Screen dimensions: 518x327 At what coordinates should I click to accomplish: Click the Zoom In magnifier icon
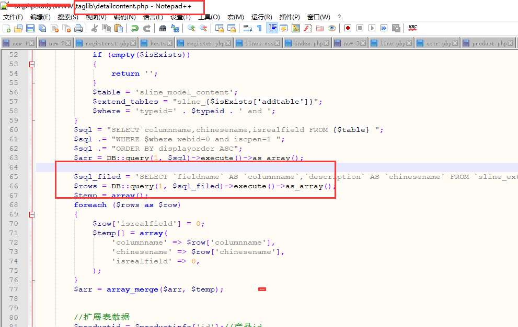pos(191,28)
